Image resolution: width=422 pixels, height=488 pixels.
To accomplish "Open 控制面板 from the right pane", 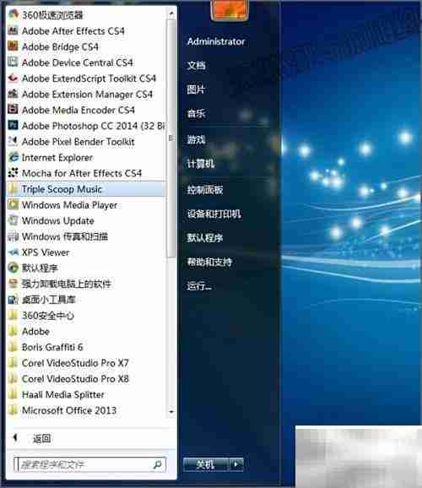I will [205, 189].
